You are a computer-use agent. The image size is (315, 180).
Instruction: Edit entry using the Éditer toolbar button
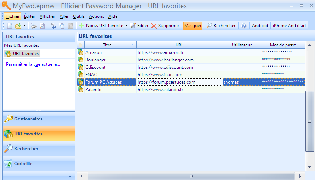[x=139, y=26]
